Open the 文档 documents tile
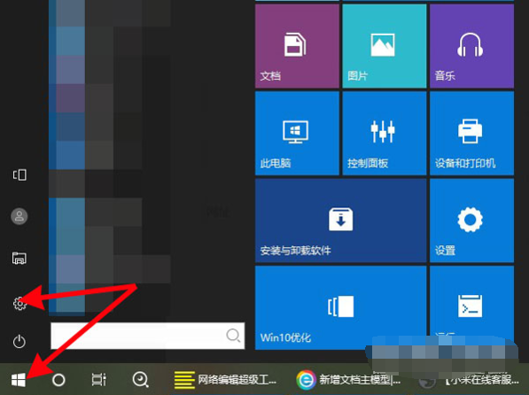 tap(297, 46)
